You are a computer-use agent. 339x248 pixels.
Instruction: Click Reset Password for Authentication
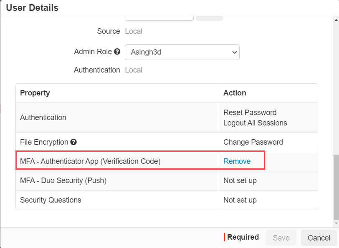[249, 113]
